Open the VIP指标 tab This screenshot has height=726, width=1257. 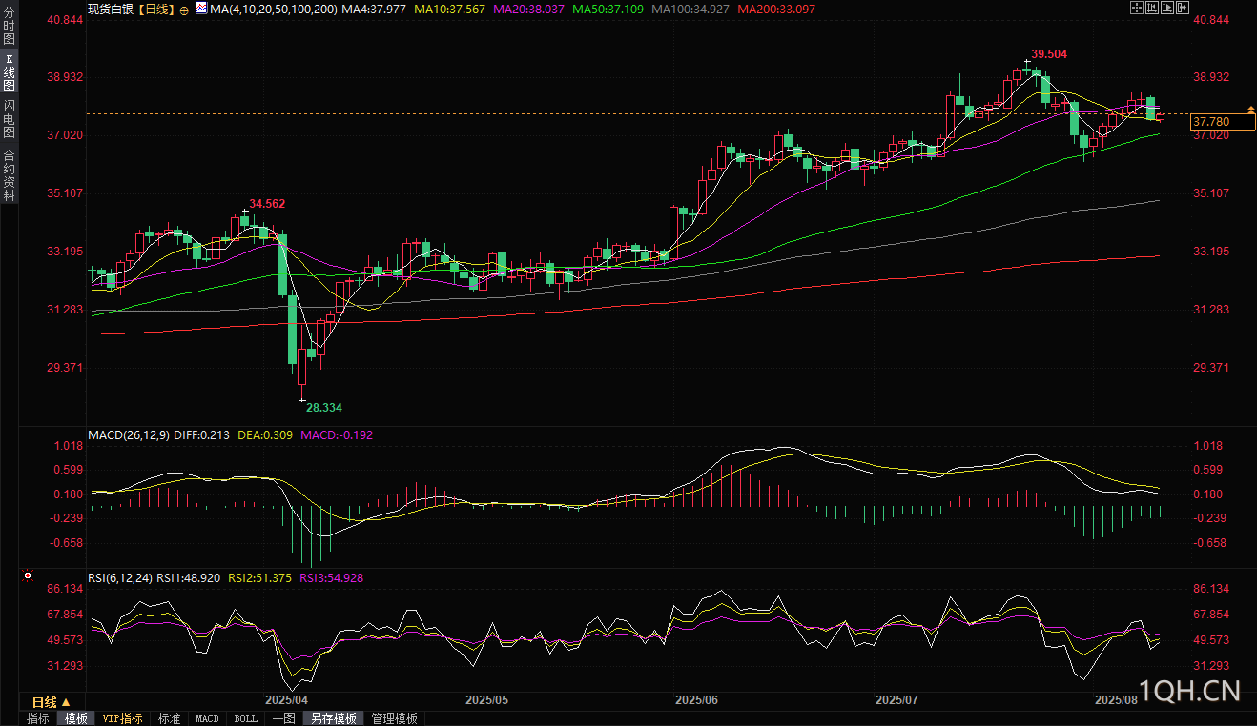point(122,718)
